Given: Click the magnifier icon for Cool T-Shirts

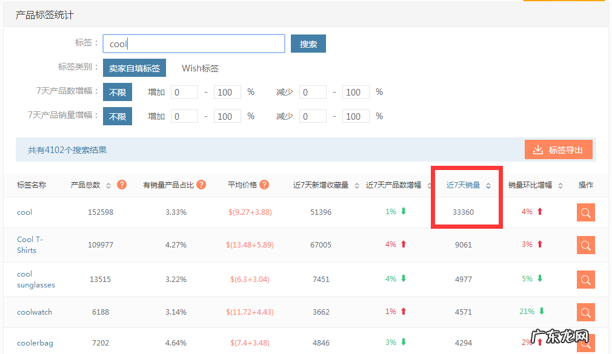Looking at the screenshot, I should (x=585, y=245).
